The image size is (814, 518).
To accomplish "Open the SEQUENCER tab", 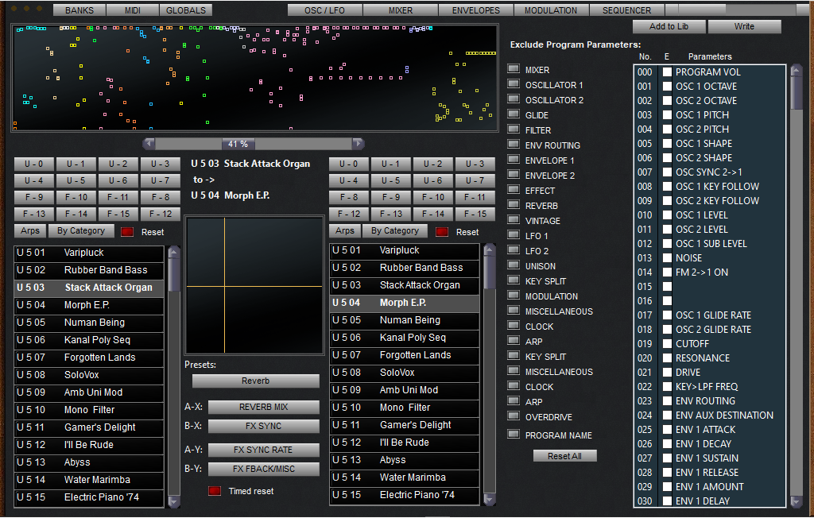I will (626, 10).
